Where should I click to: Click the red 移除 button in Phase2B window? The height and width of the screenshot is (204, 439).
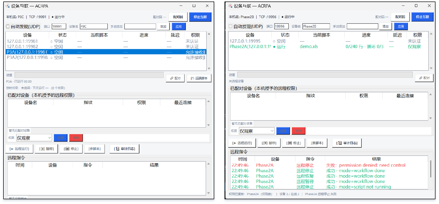pos(298,131)
